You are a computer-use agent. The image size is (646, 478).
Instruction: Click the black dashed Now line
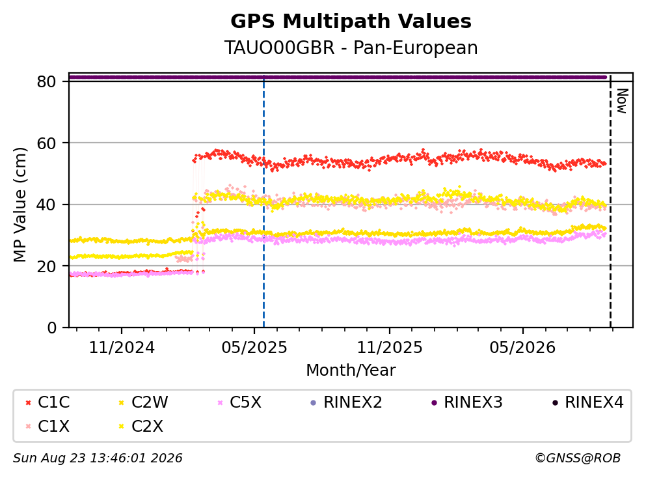tap(610, 202)
